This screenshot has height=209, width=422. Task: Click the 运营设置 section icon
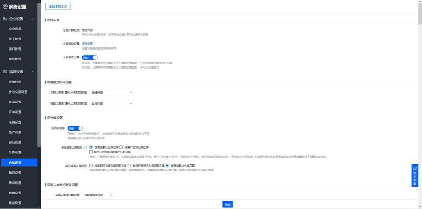click(x=5, y=72)
